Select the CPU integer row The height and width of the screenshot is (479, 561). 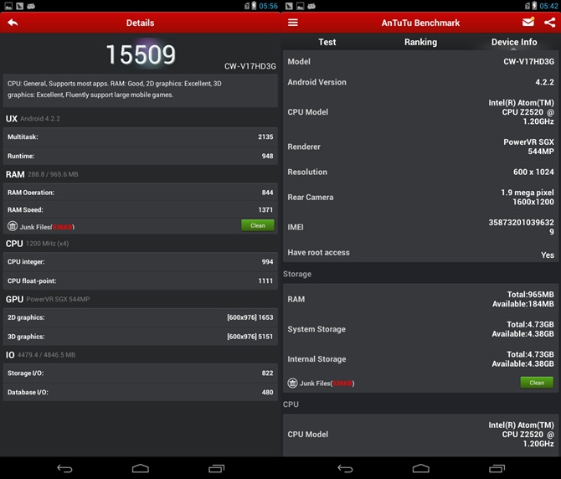click(x=141, y=261)
